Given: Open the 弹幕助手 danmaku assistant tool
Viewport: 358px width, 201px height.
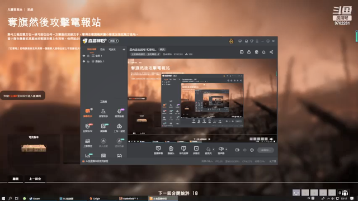Looking at the screenshot, I should click(87, 113).
